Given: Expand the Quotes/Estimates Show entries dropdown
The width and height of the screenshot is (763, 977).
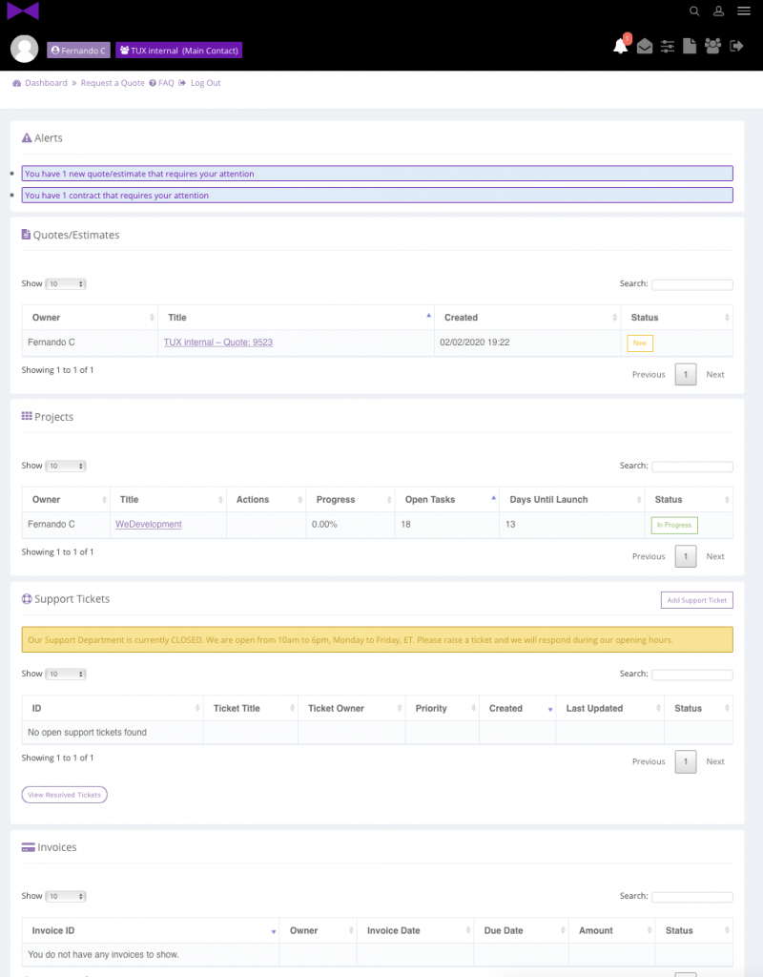Looking at the screenshot, I should tap(66, 283).
